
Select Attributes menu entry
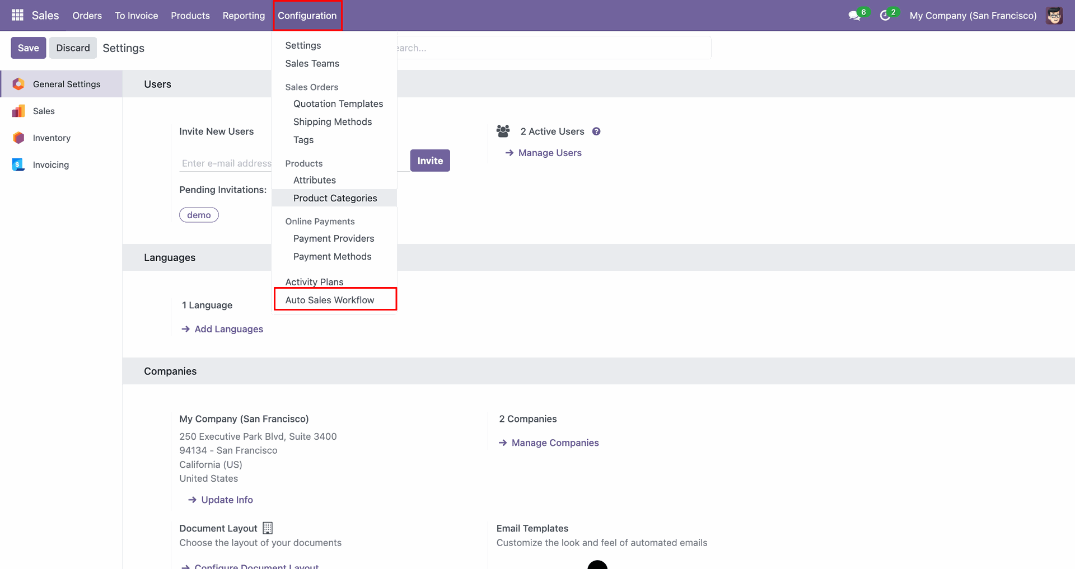334,180
